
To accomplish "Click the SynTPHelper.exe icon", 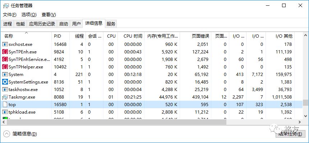I will tap(5, 67).
